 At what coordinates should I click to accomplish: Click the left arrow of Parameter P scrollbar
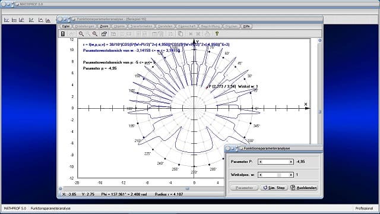(260, 162)
